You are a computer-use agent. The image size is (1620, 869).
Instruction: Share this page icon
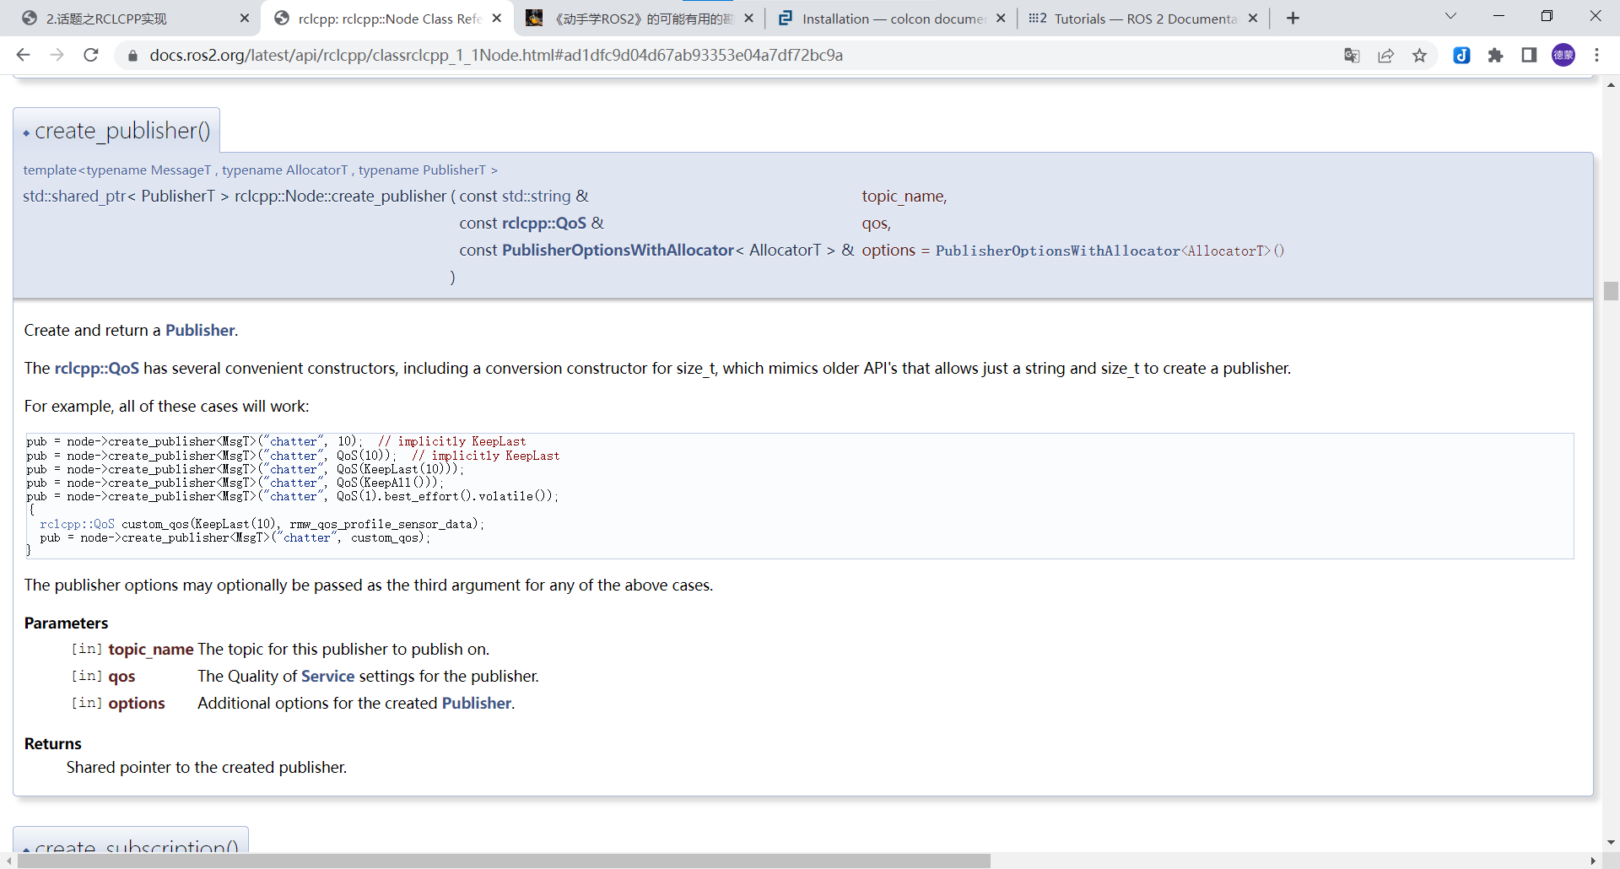coord(1385,56)
